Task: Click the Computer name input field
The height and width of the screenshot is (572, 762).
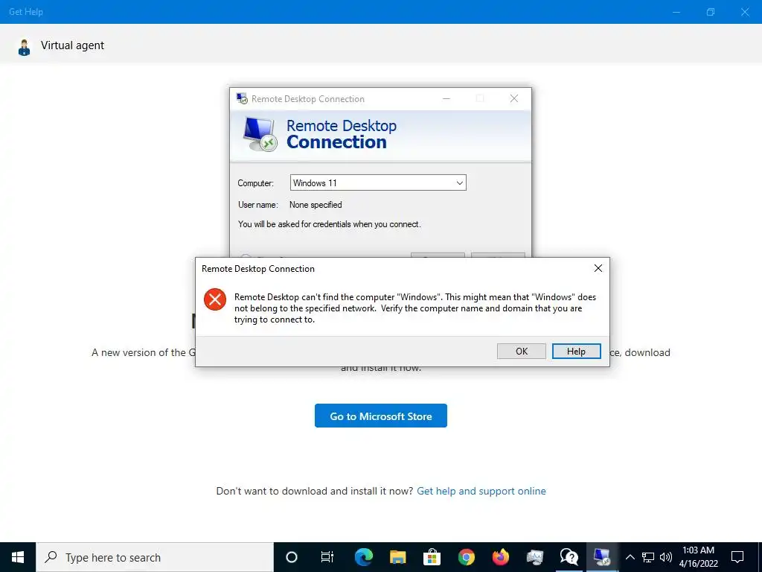Action: tap(378, 183)
